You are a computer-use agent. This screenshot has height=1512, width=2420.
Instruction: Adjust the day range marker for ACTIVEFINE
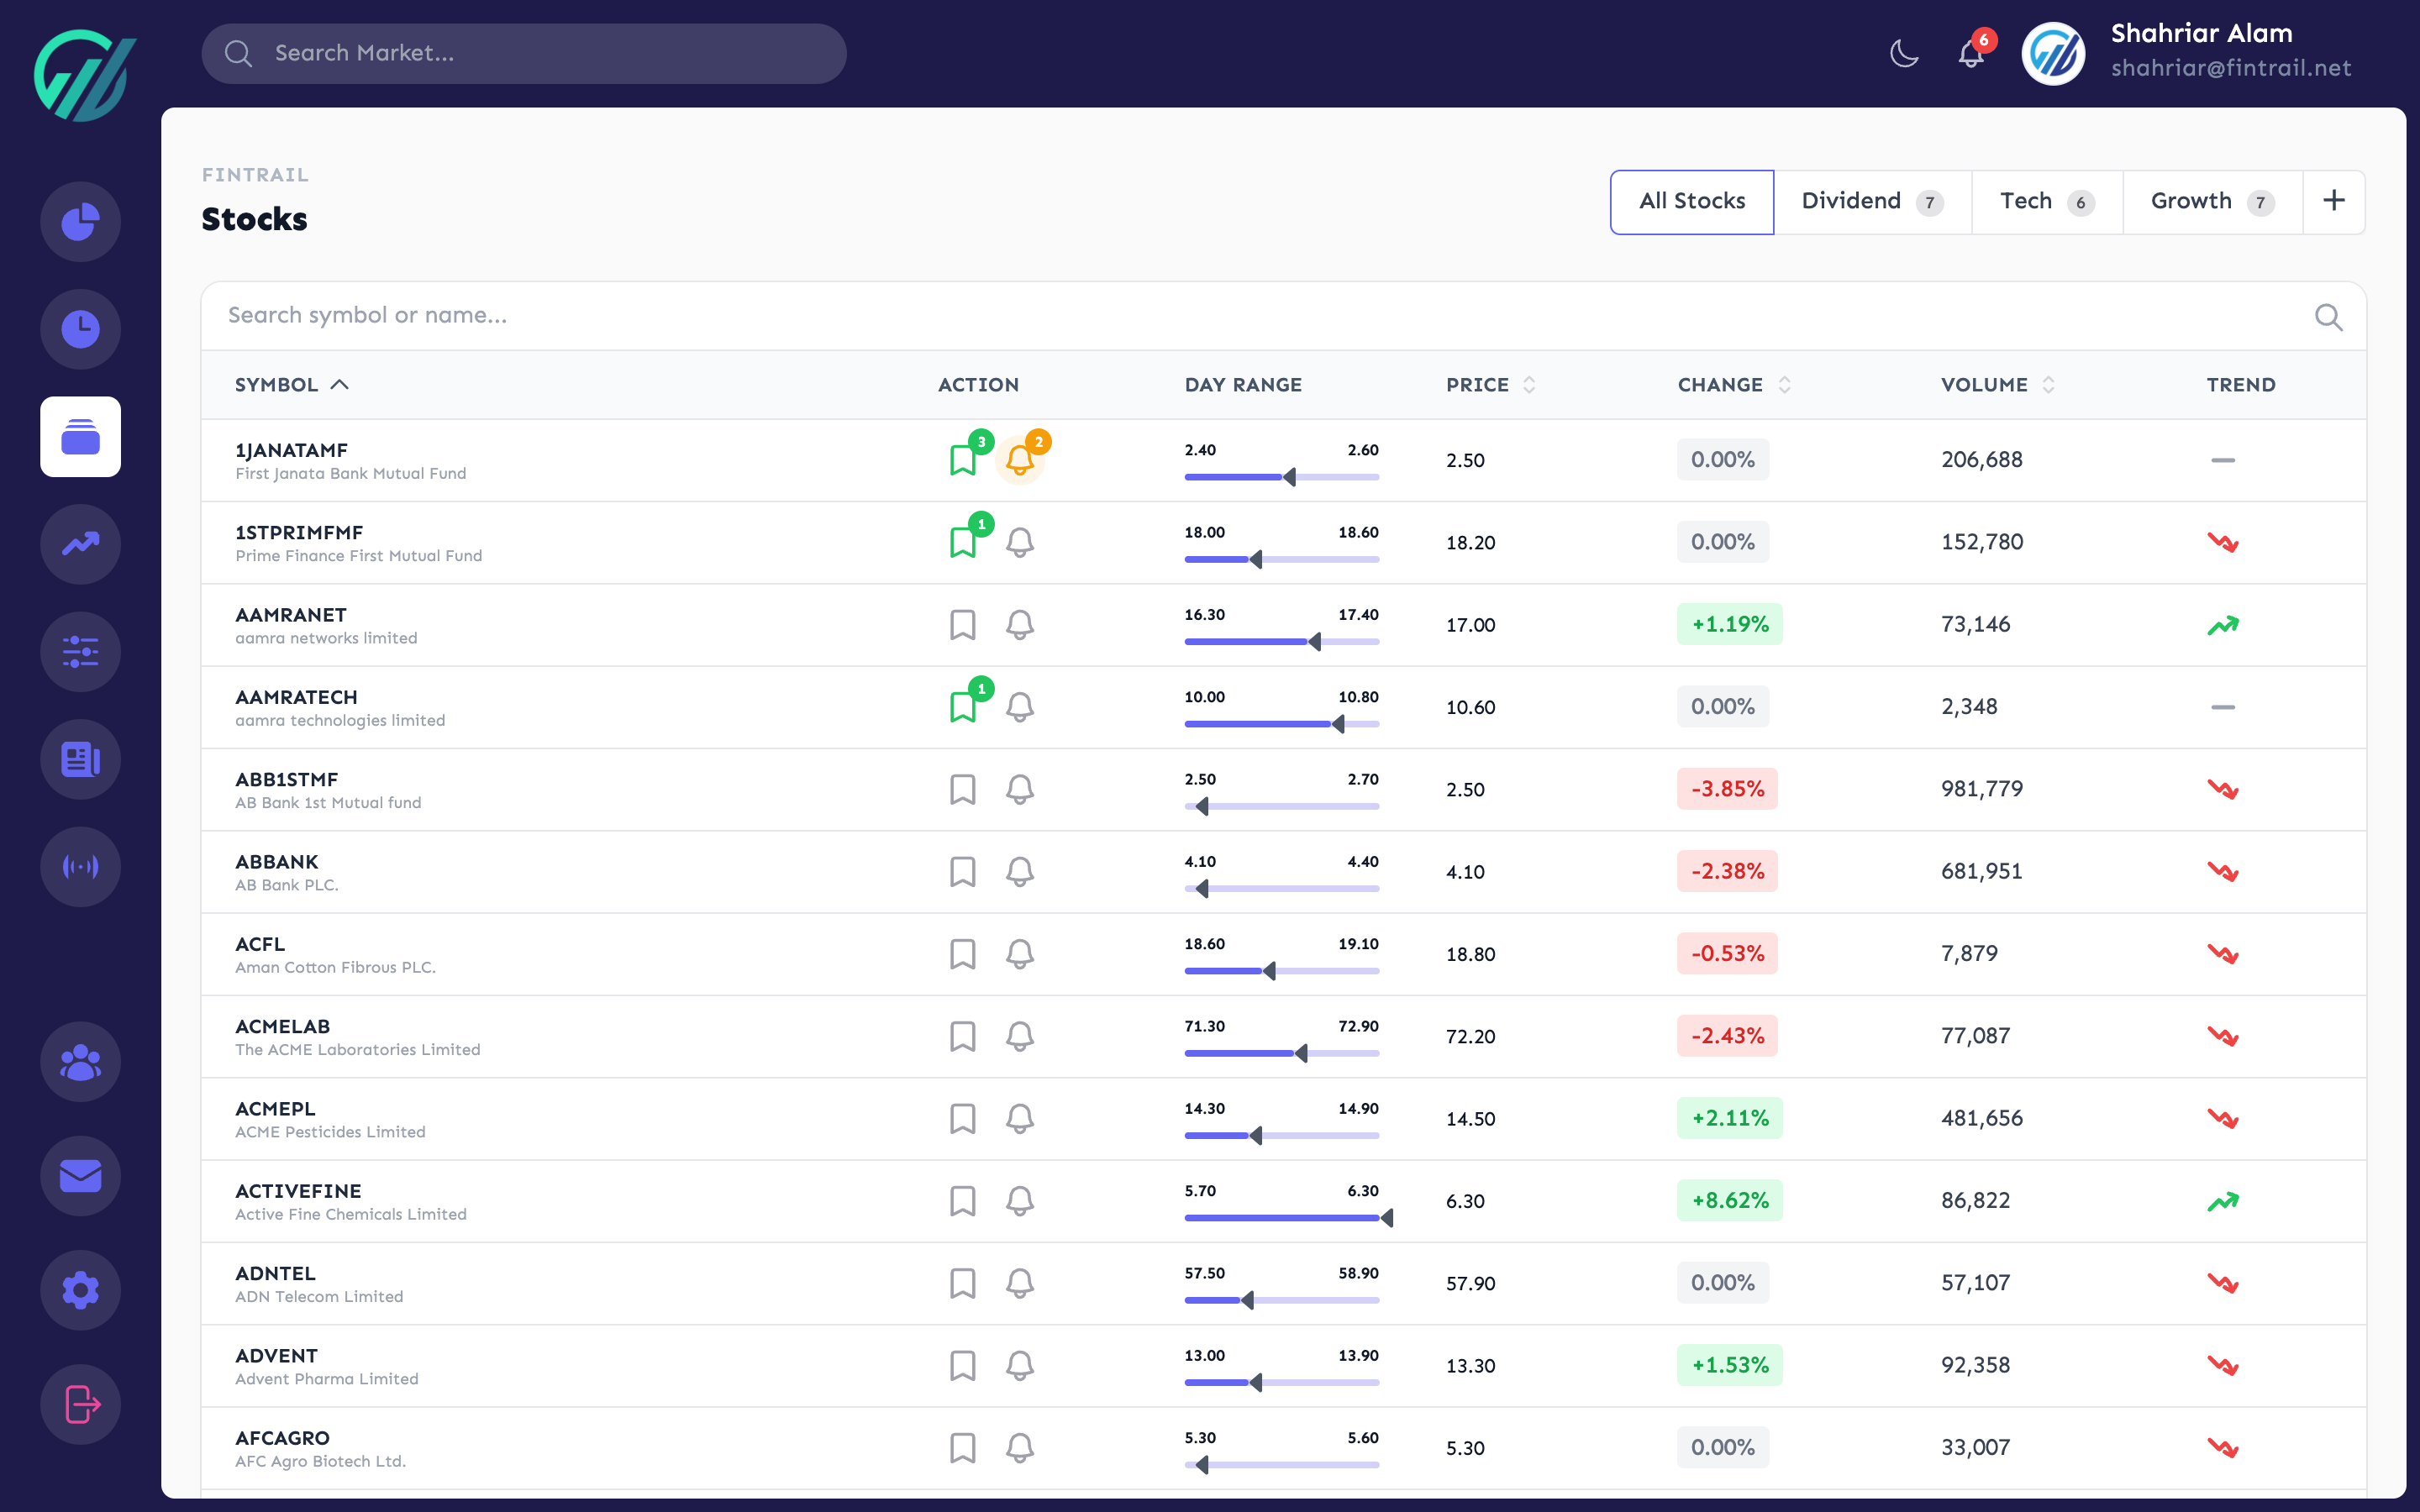(1388, 1217)
